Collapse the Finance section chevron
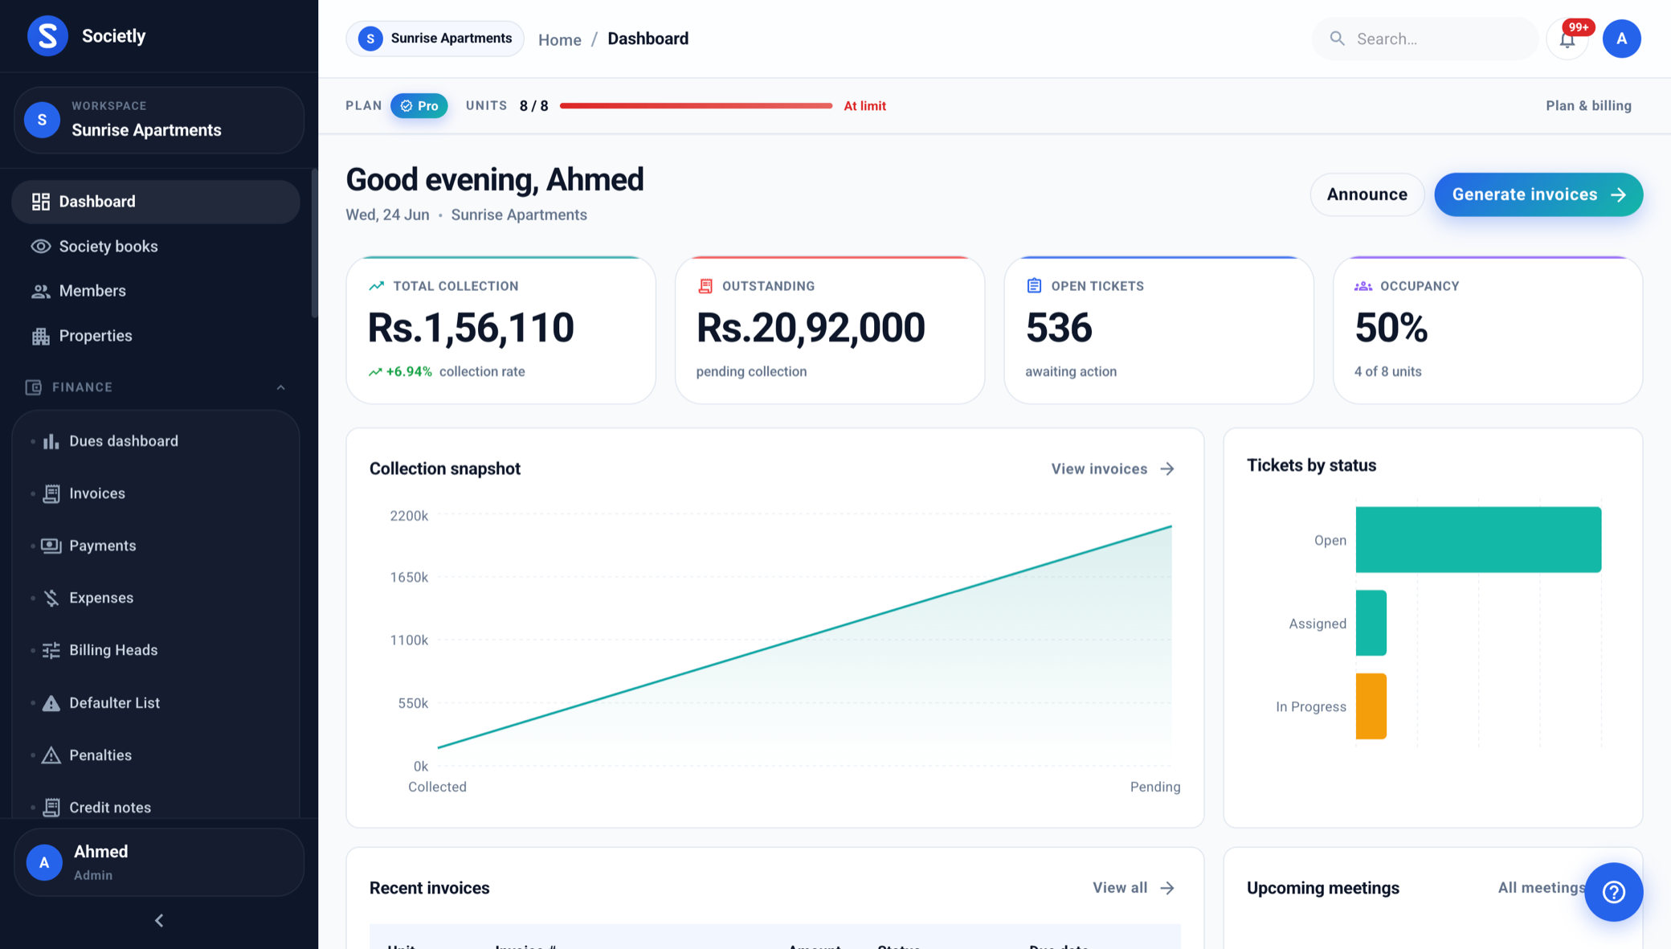Image resolution: width=1671 pixels, height=949 pixels. 281,387
